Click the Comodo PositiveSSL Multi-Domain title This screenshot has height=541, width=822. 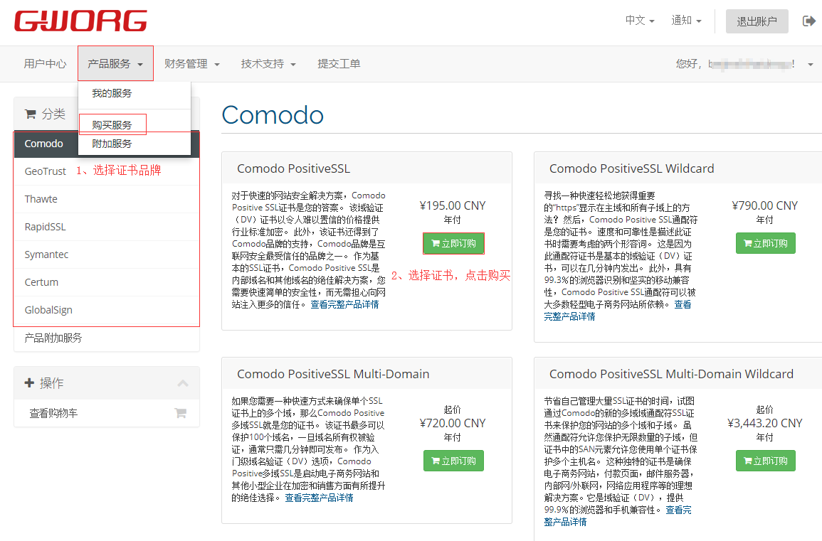pos(333,374)
